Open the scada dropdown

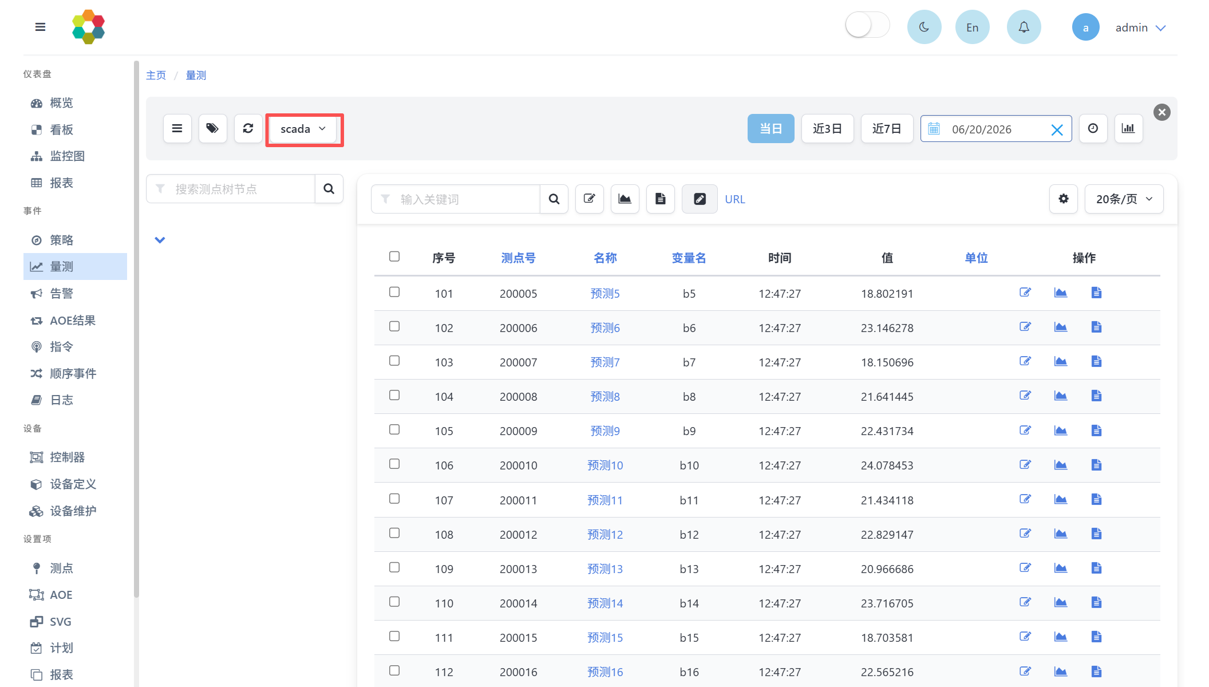303,129
